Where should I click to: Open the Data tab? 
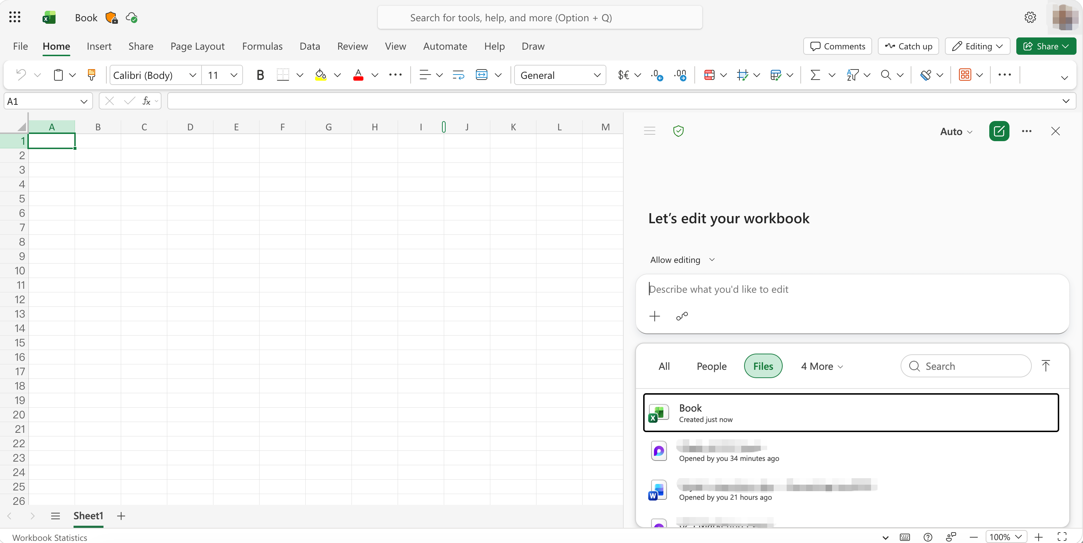point(310,46)
